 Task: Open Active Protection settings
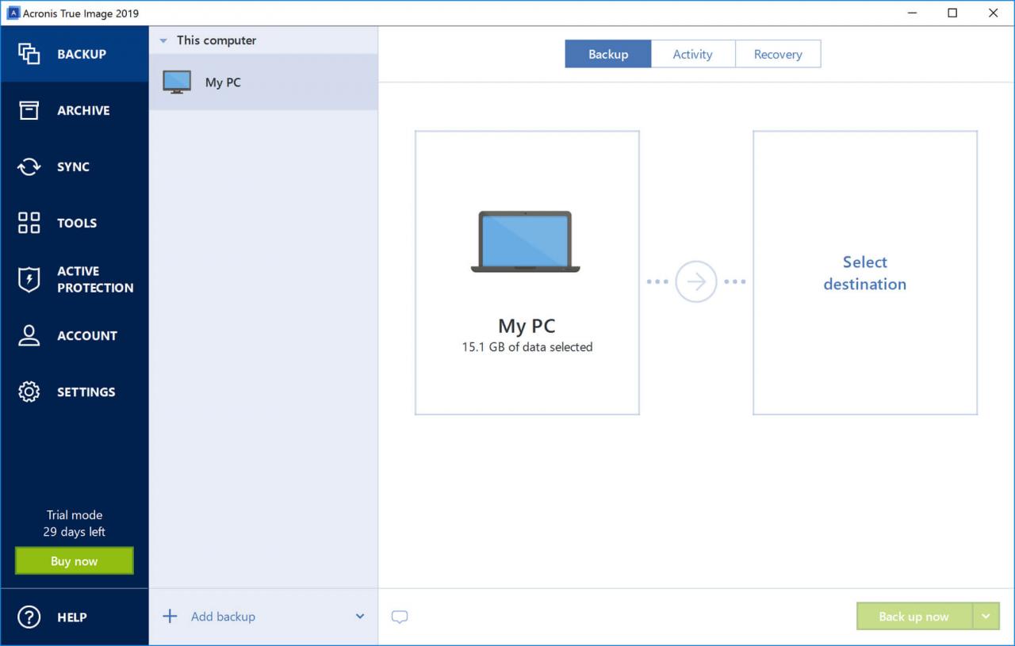click(29, 279)
